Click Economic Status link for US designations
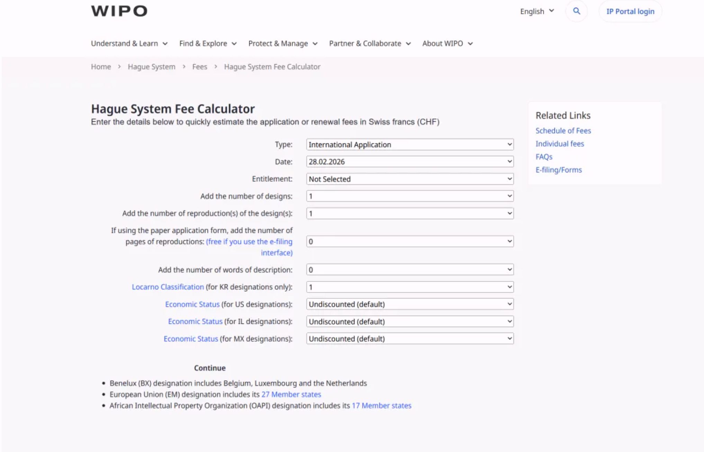Screen dimensions: 704x452 192,304
